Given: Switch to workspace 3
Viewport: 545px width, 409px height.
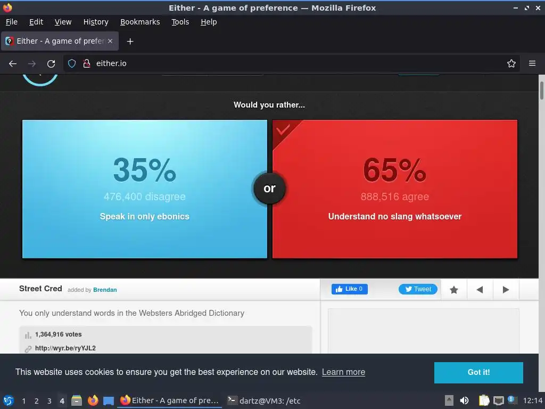Looking at the screenshot, I should (49, 401).
